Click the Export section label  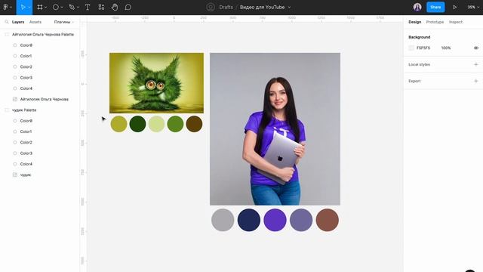[414, 81]
